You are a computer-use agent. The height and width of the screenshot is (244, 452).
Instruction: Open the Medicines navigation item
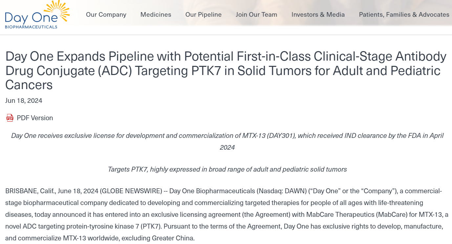(156, 15)
